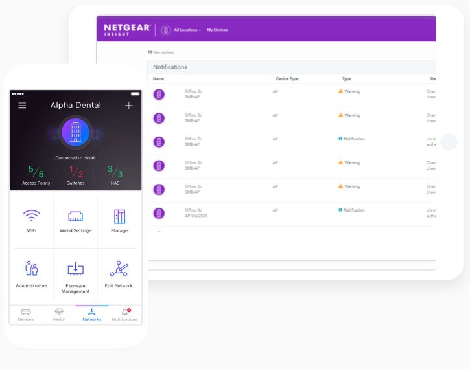Image resolution: width=470 pixels, height=369 pixels.
Task: Open My Devices in the header
Action: pos(217,30)
